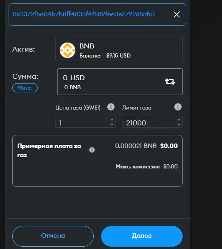The image size is (222, 249).
Task: Open the BNB asset selector
Action: pyautogui.click(x=119, y=49)
